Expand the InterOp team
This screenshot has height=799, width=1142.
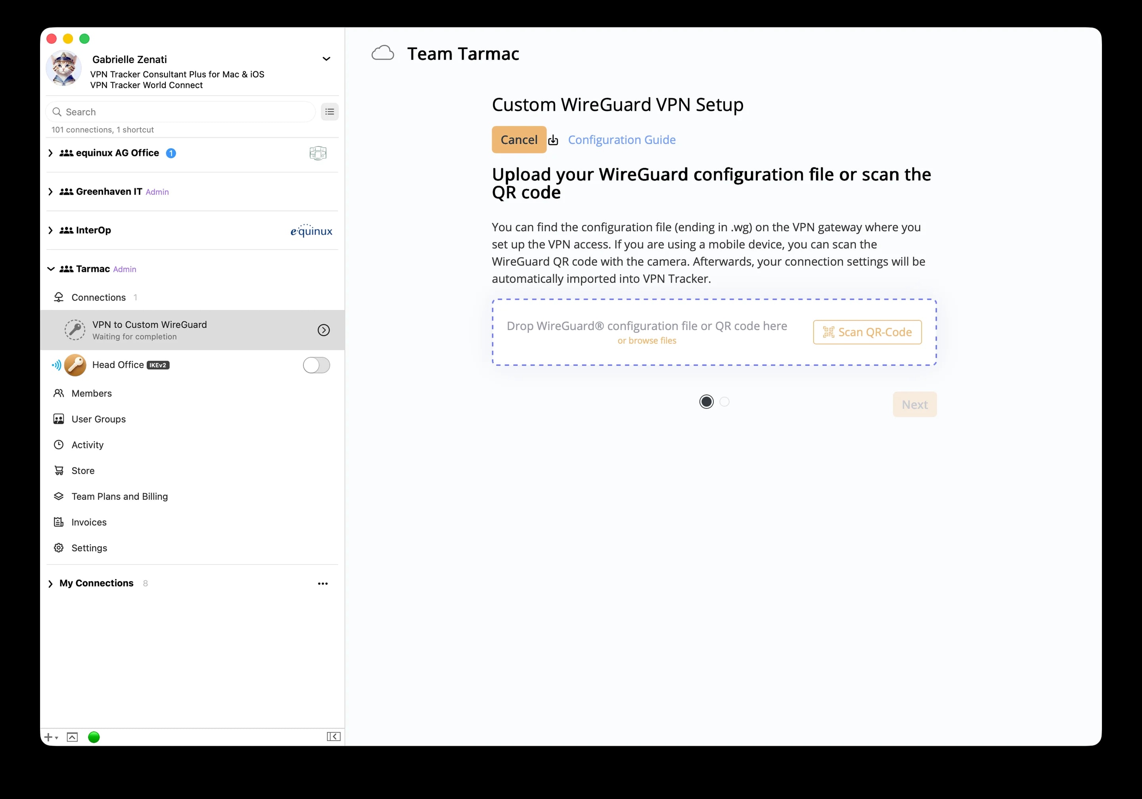[50, 230]
